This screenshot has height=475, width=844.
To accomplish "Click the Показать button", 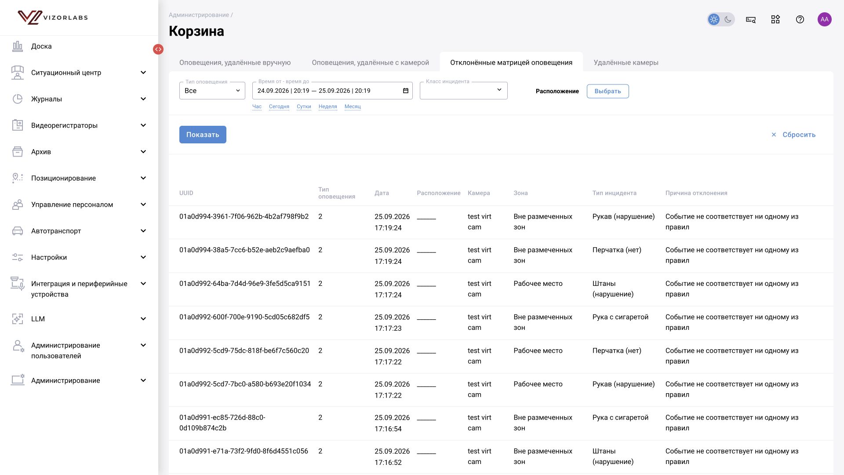I will 203,135.
